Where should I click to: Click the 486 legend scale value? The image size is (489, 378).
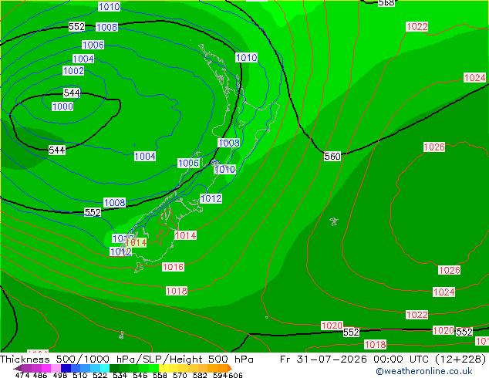pyautogui.click(x=40, y=375)
